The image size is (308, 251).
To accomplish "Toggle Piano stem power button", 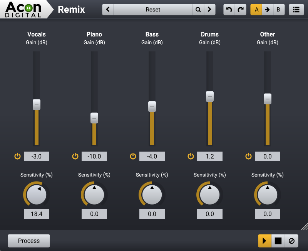I will tap(75, 156).
